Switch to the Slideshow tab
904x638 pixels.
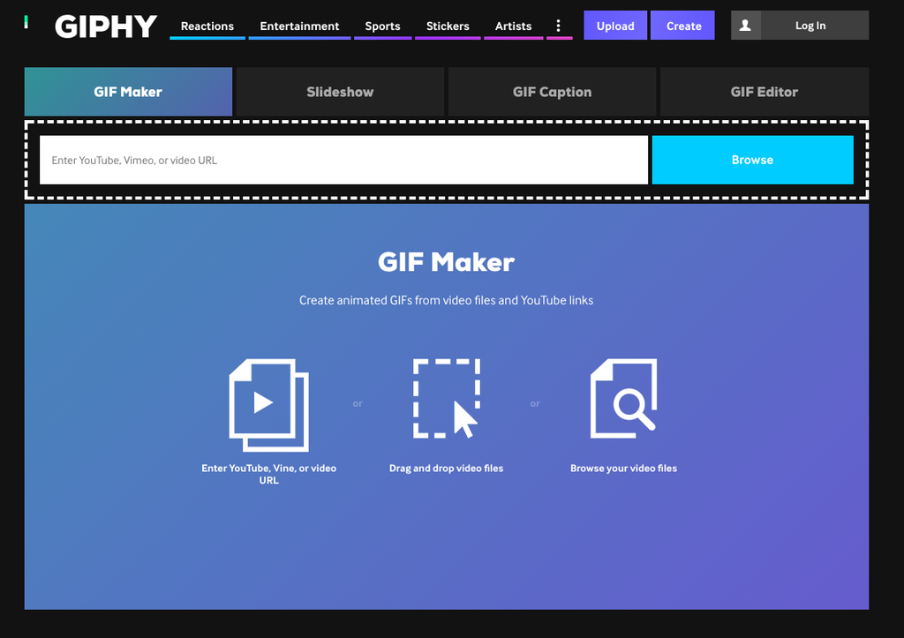[x=340, y=92]
